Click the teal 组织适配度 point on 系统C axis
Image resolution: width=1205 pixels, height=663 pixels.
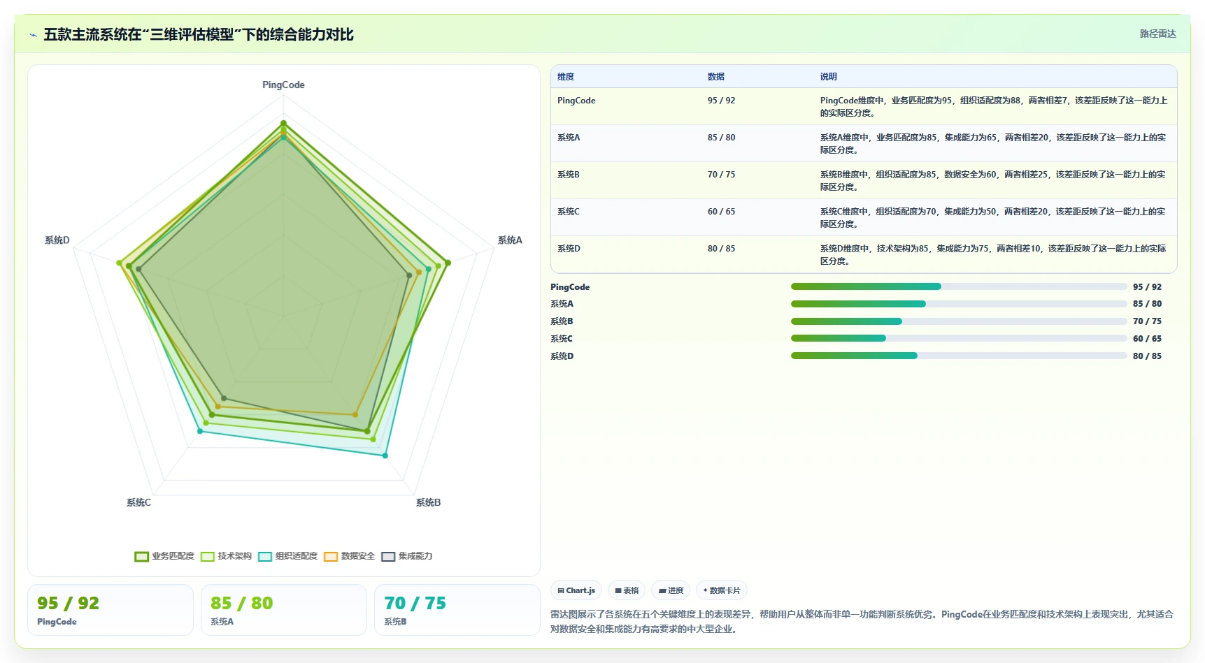[200, 431]
